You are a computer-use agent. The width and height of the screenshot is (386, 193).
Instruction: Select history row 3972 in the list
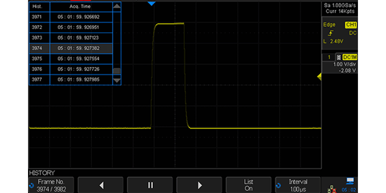point(70,27)
